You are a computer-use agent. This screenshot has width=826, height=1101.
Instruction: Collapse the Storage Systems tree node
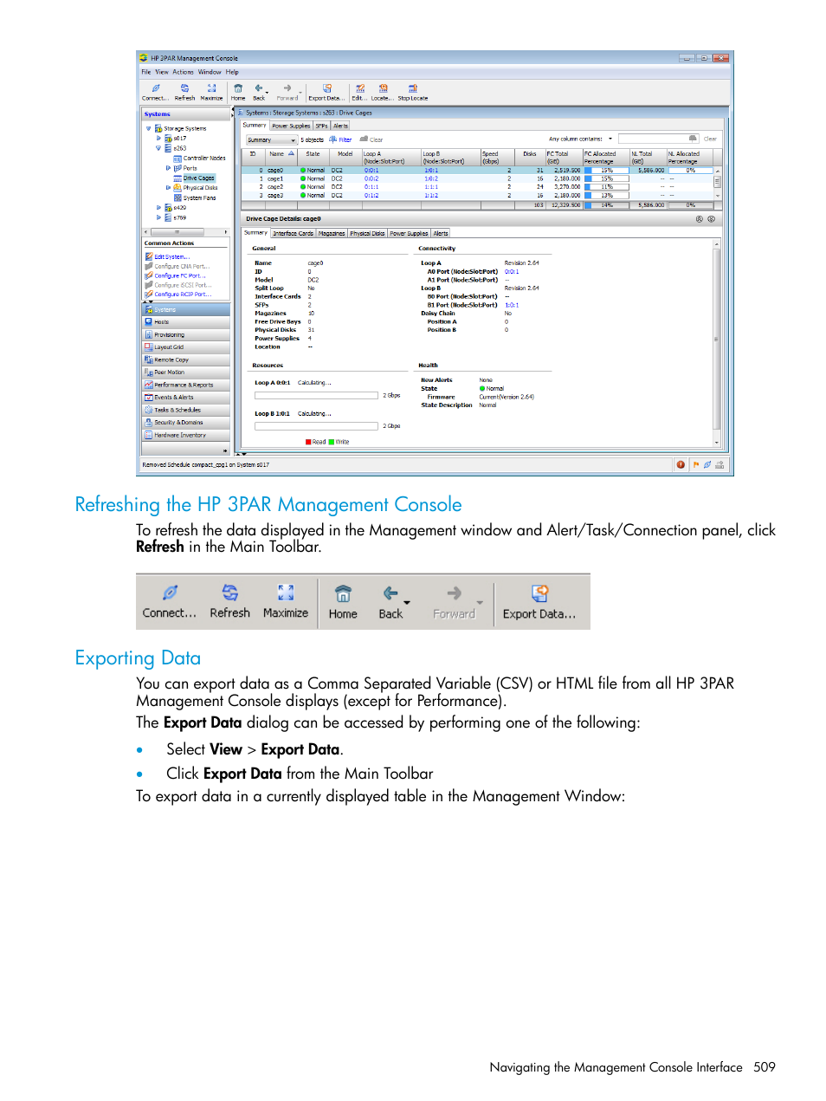(149, 128)
